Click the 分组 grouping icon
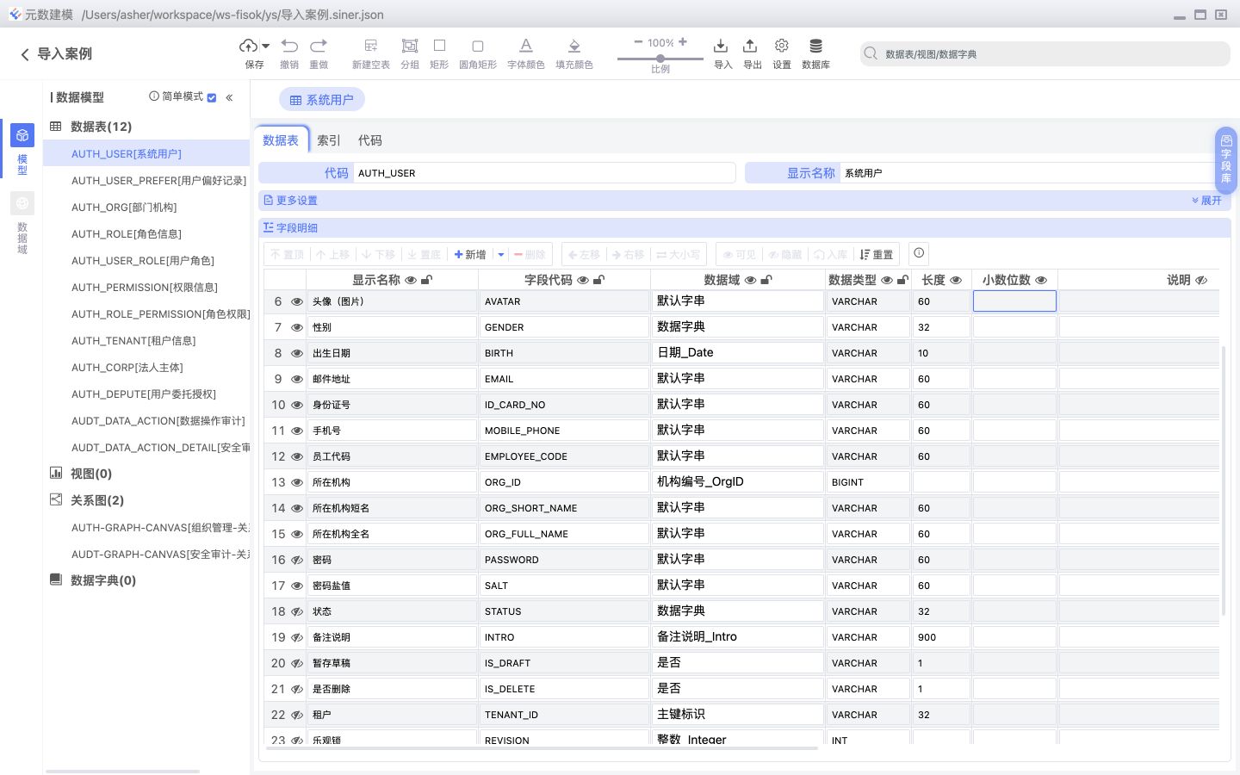Viewport: 1240px width, 775px height. [409, 52]
